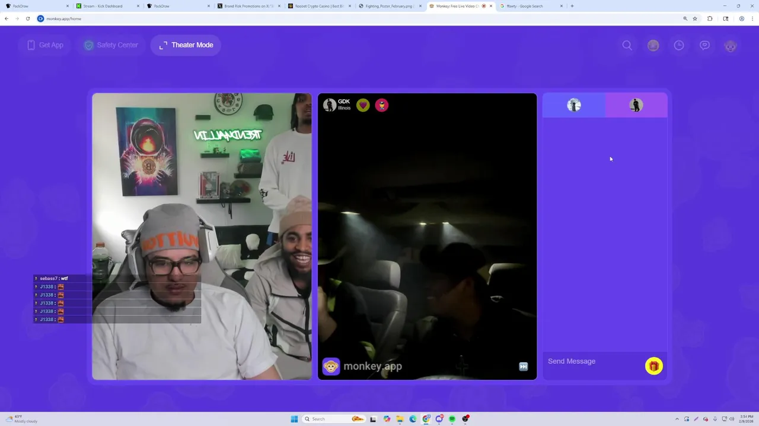This screenshot has height=426, width=759.
Task: Open File Explorer from taskbar
Action: point(400,419)
